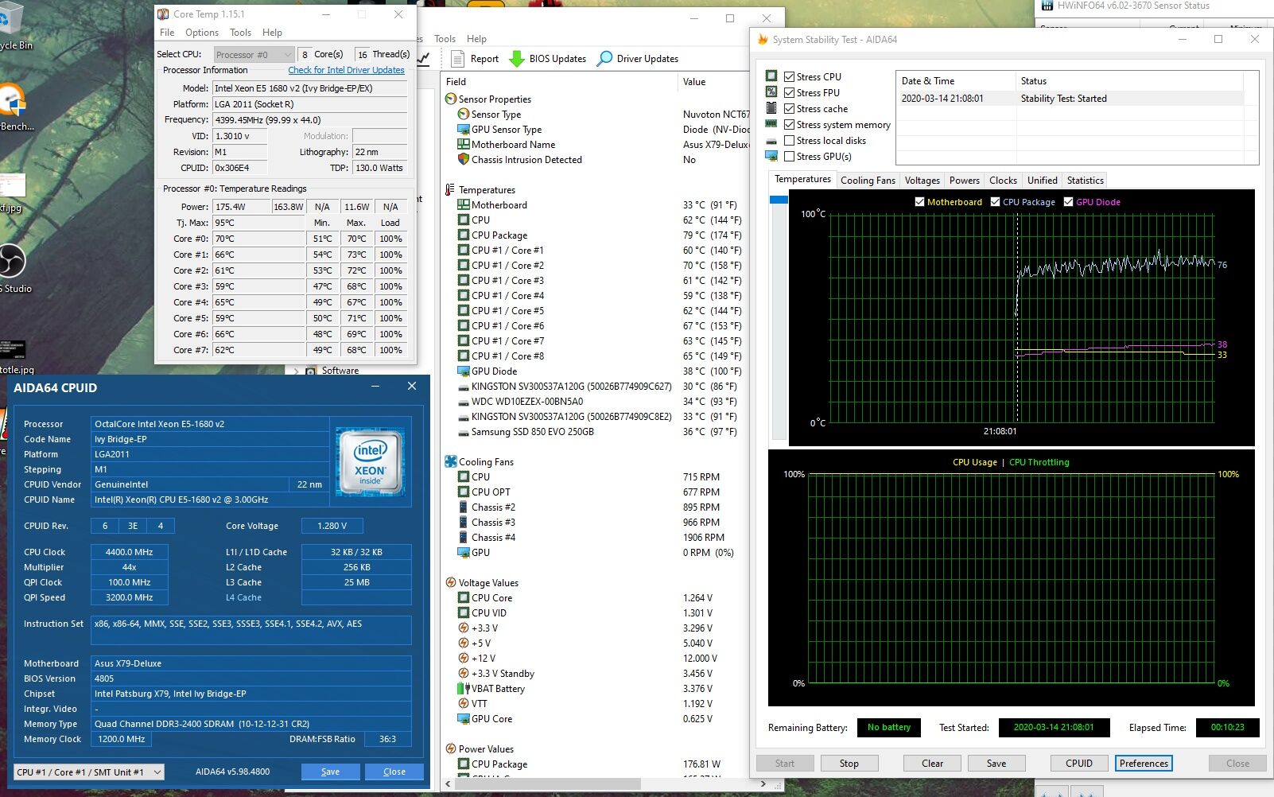The width and height of the screenshot is (1274, 797).
Task: Uncheck Stress system memory checkbox
Action: (790, 124)
